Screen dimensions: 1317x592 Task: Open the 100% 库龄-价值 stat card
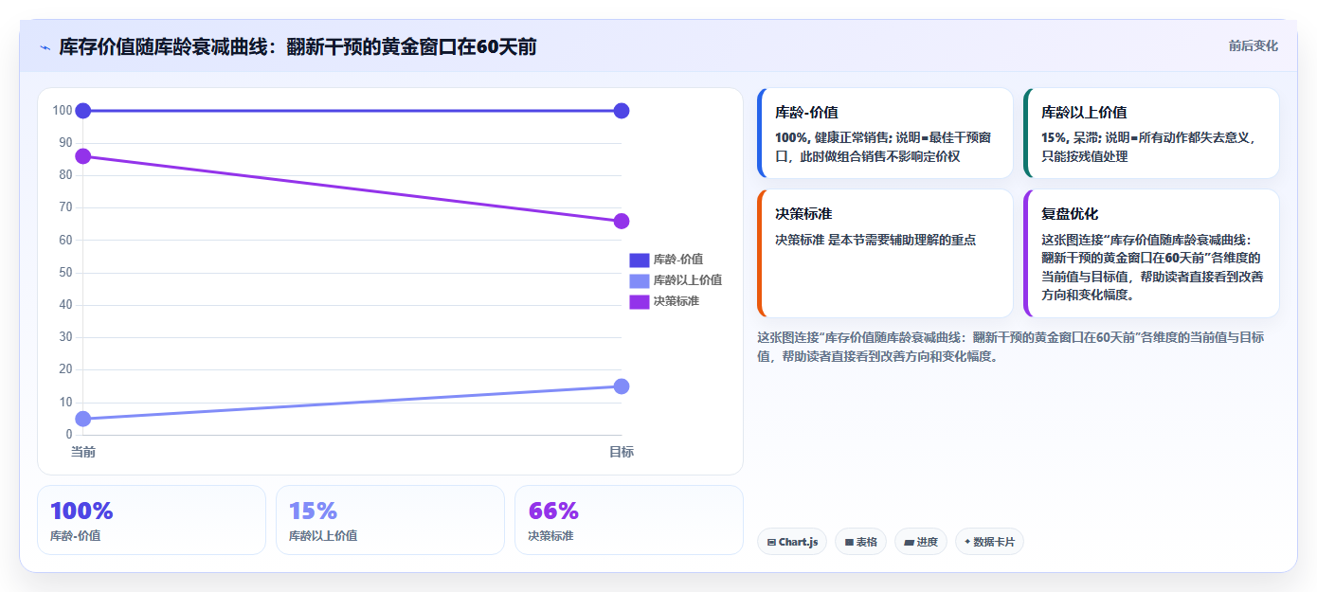point(152,520)
